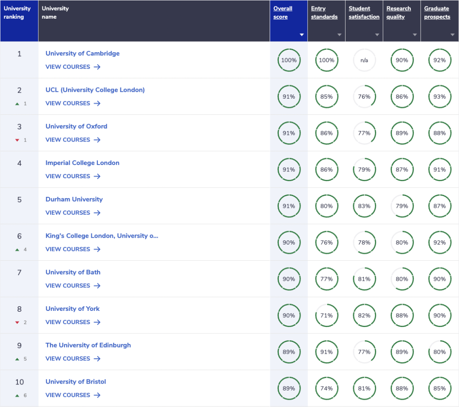The height and width of the screenshot is (407, 459).
Task: Expand the Entry standards sort arrow
Action: pyautogui.click(x=339, y=35)
